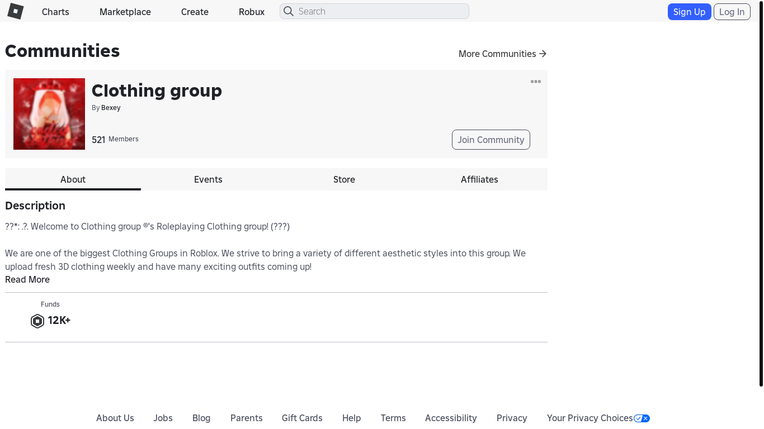Image resolution: width=764 pixels, height=429 pixels.
Task: Go to Marketplace in top navigation
Action: (x=125, y=12)
